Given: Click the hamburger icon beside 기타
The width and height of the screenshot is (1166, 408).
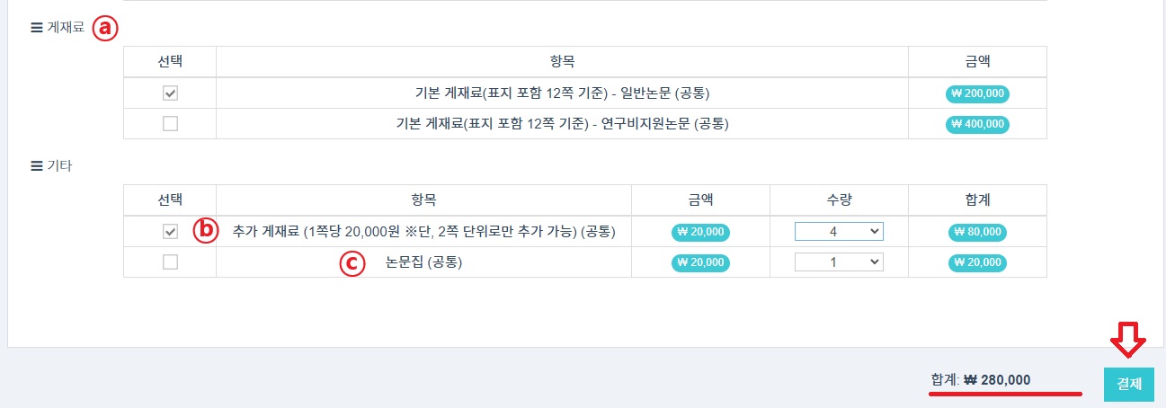Looking at the screenshot, I should pos(37,166).
